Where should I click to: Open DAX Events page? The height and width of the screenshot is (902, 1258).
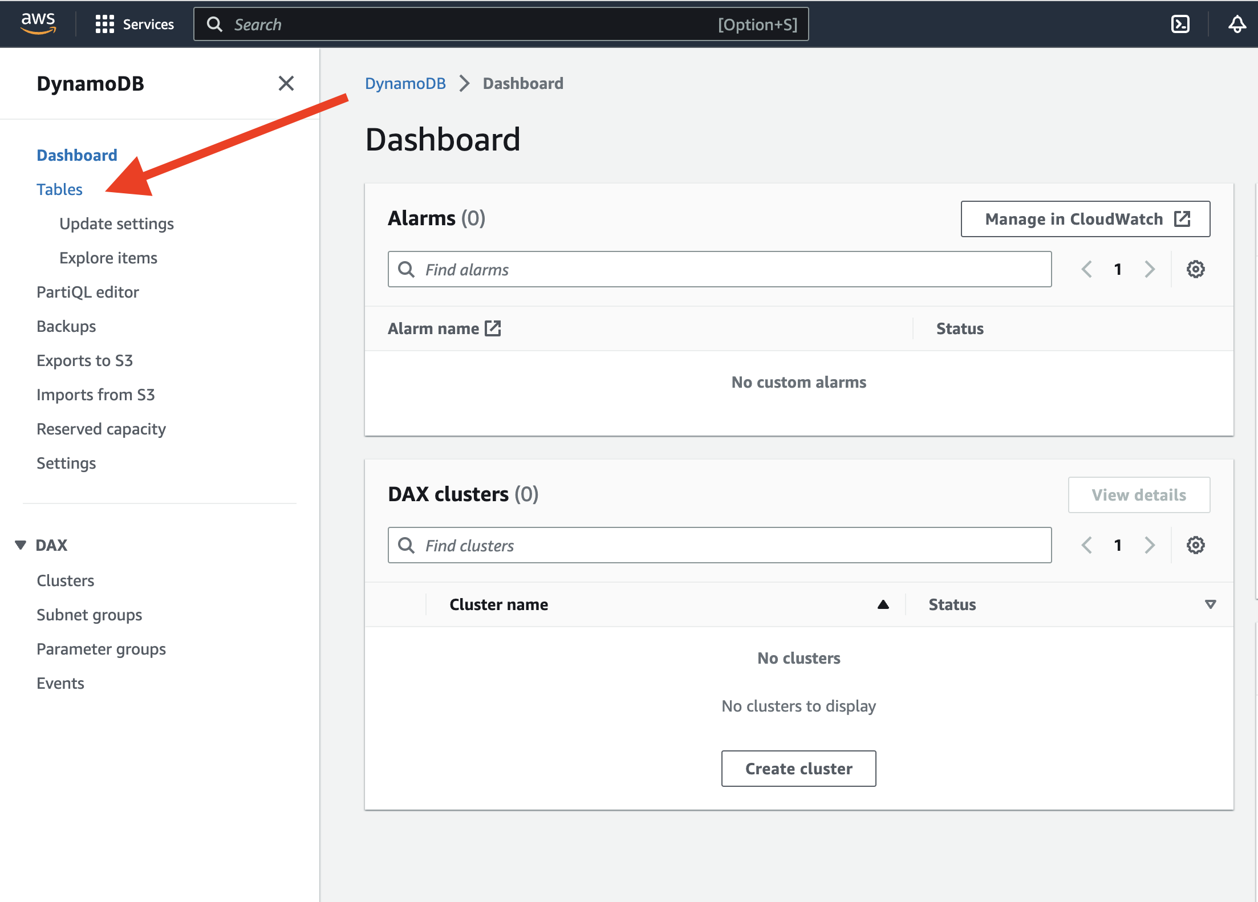tap(60, 683)
